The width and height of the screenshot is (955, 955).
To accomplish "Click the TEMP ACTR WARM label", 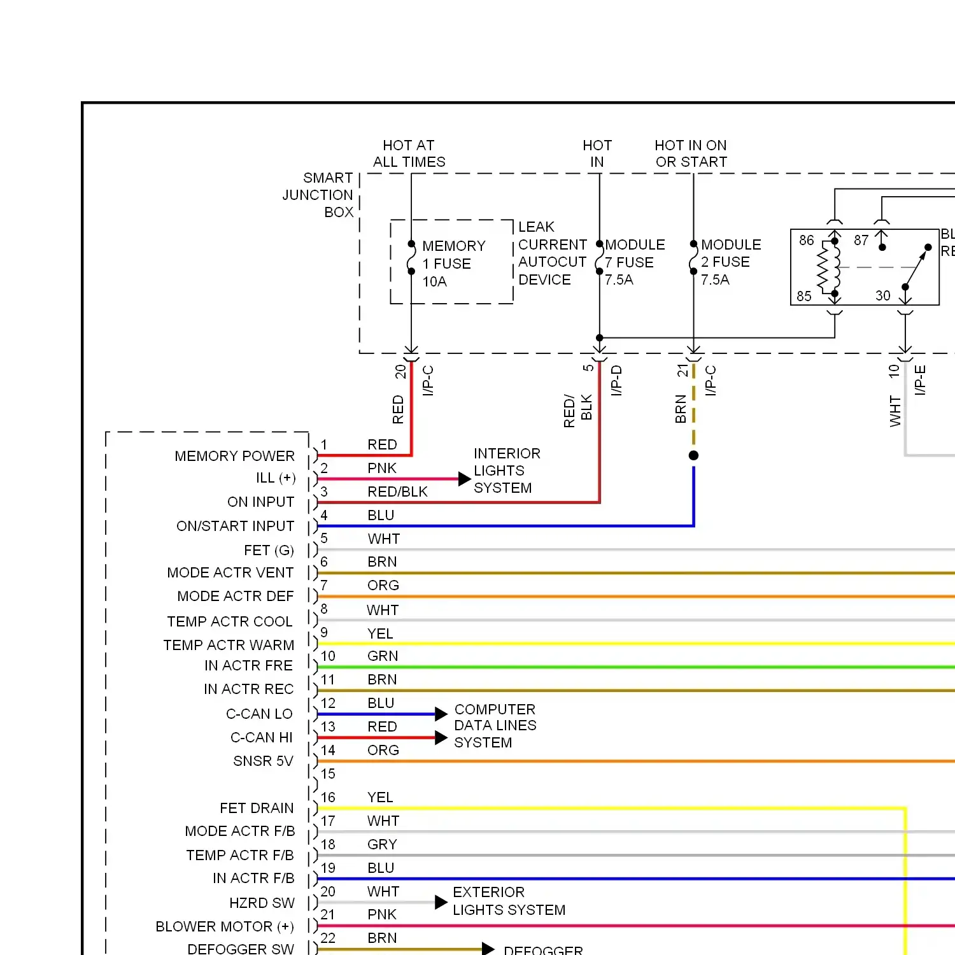I will 229,645.
